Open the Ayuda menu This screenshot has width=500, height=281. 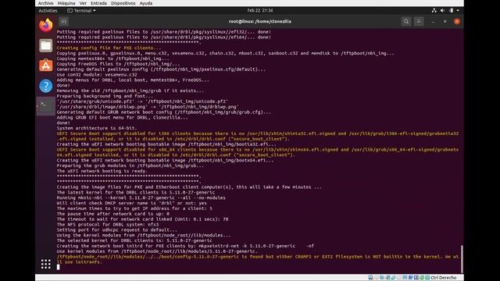click(x=146, y=3)
